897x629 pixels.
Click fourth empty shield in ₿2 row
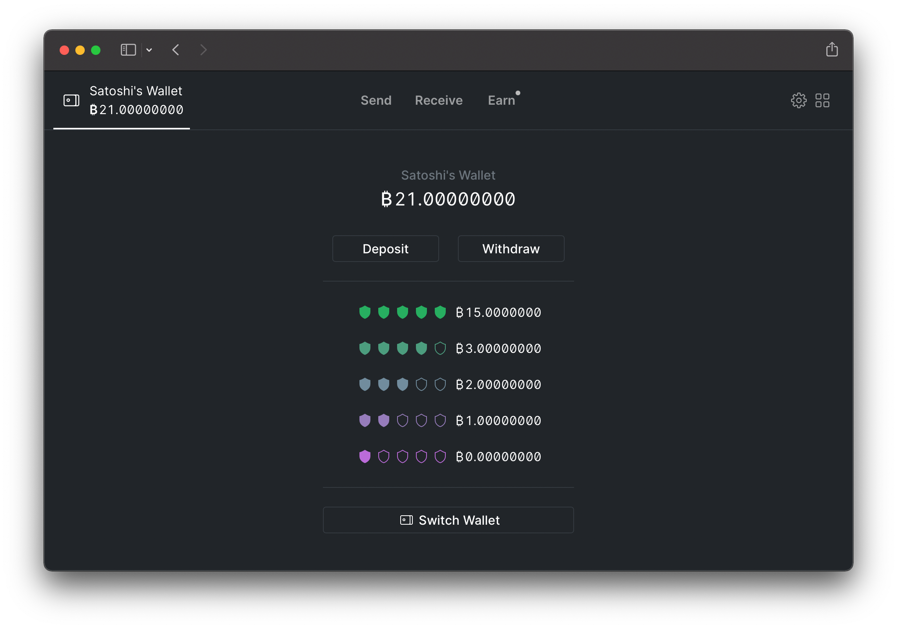point(421,384)
